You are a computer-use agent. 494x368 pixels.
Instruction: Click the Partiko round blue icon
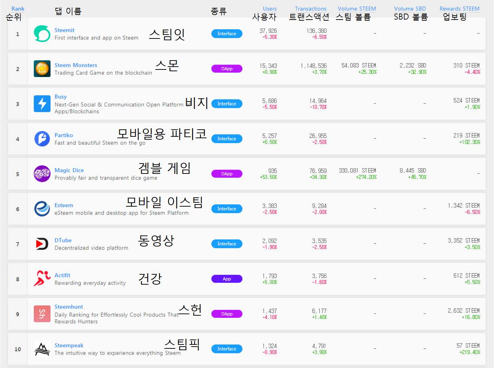click(x=42, y=139)
